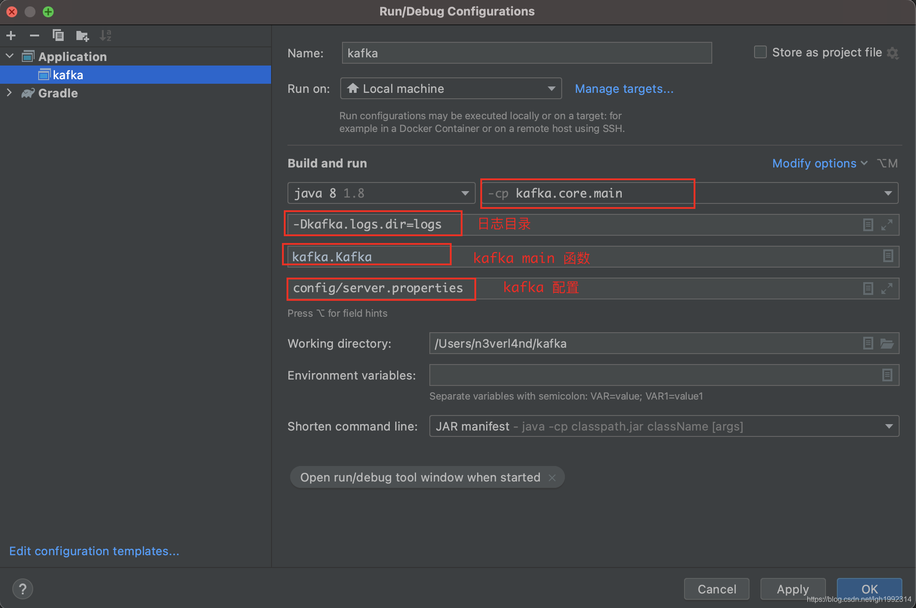This screenshot has width=916, height=608.
Task: Click the Cancel button
Action: tap(717, 589)
